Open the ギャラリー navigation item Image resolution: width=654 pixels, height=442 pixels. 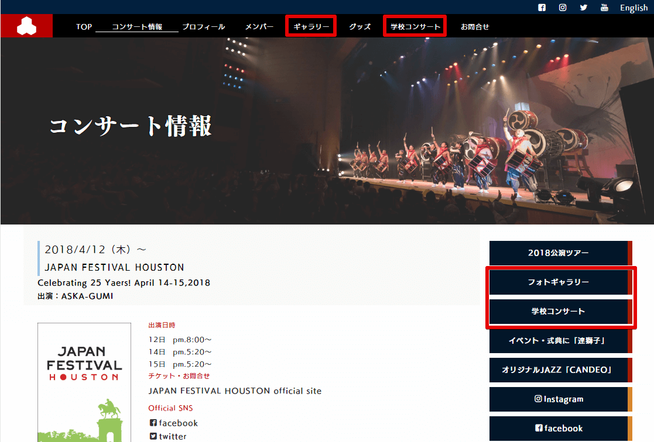point(311,26)
